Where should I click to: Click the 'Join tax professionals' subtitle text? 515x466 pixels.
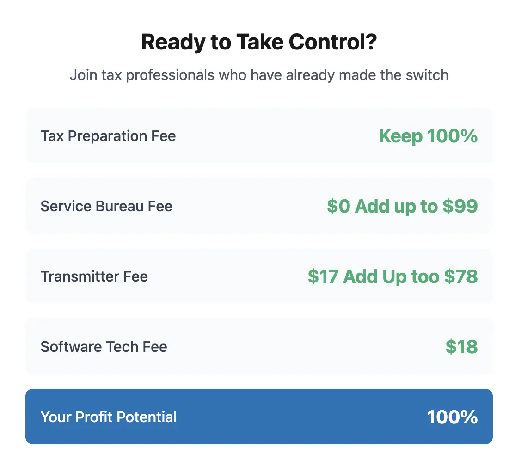[x=259, y=75]
